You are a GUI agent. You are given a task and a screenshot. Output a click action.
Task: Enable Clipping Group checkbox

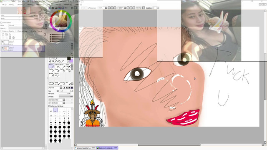(x=17, y=31)
